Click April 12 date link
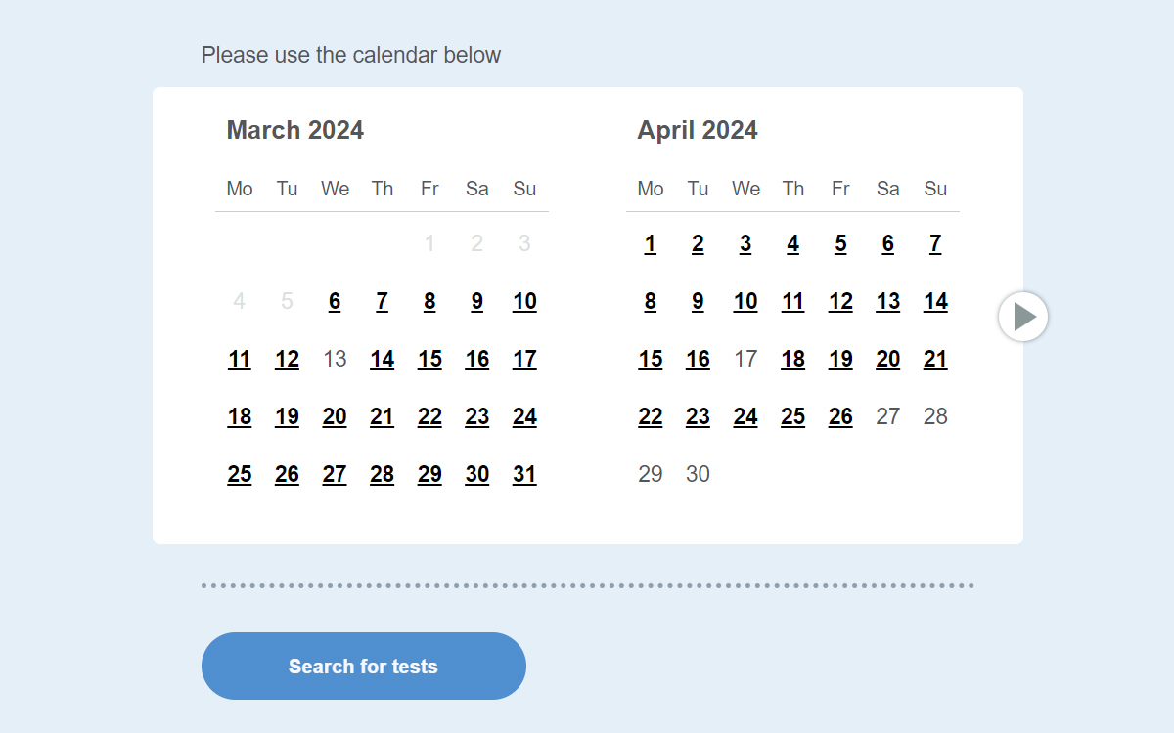The image size is (1174, 733). [x=840, y=301]
